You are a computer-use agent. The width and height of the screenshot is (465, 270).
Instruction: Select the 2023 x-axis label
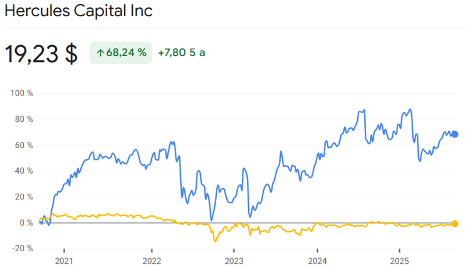[234, 261]
